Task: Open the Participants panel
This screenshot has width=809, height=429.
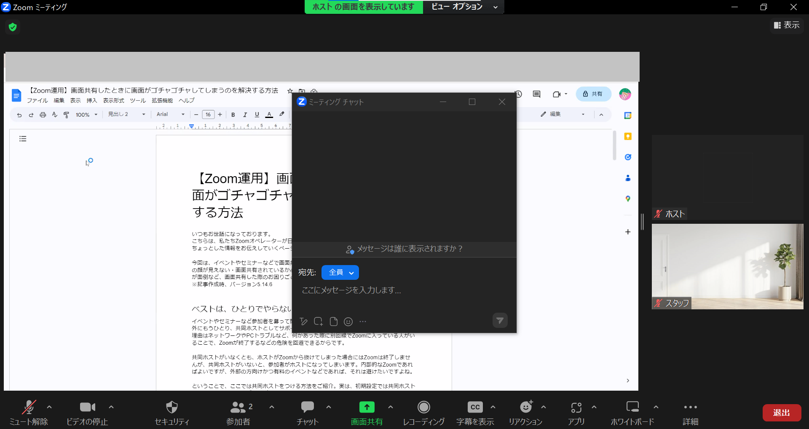Action: [238, 408]
